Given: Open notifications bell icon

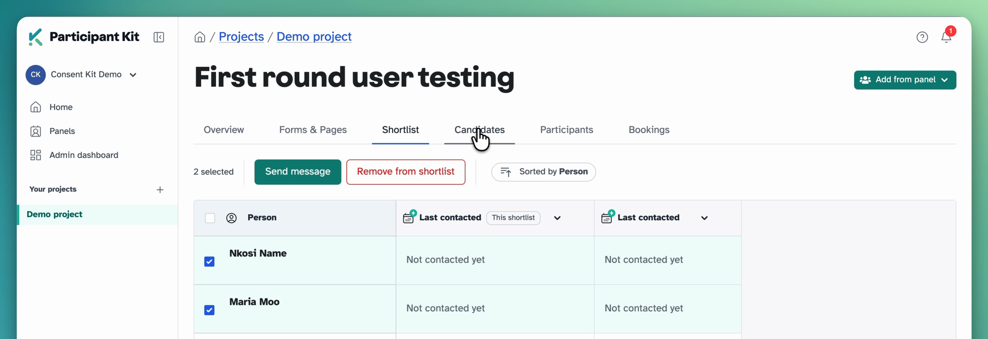Looking at the screenshot, I should click(x=946, y=37).
